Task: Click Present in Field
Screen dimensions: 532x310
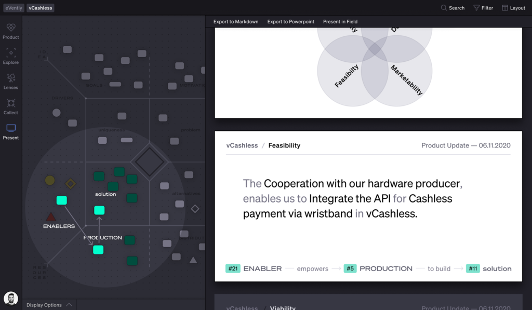Action: tap(340, 21)
